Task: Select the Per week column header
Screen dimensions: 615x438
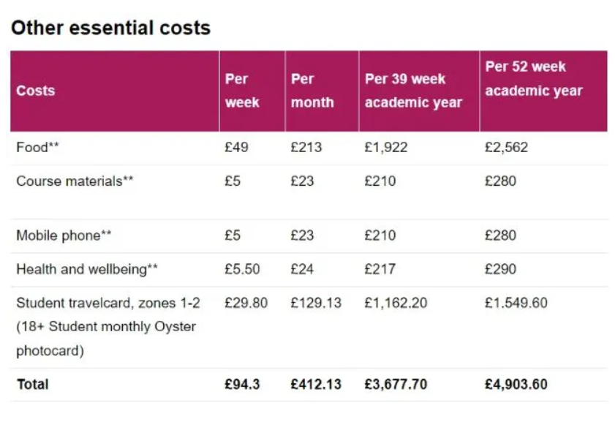Action: pos(242,91)
